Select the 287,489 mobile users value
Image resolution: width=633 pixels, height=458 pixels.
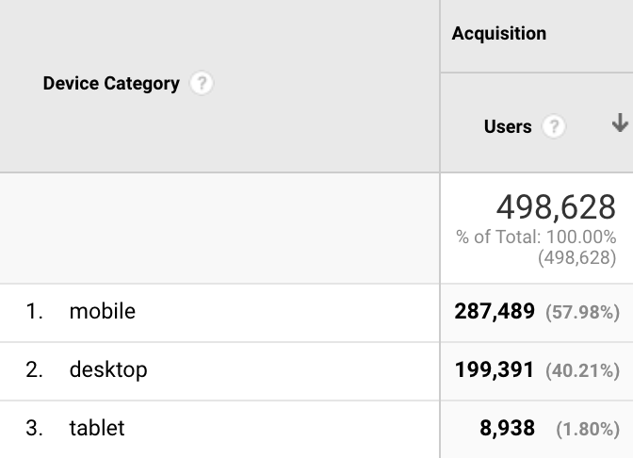click(x=495, y=311)
